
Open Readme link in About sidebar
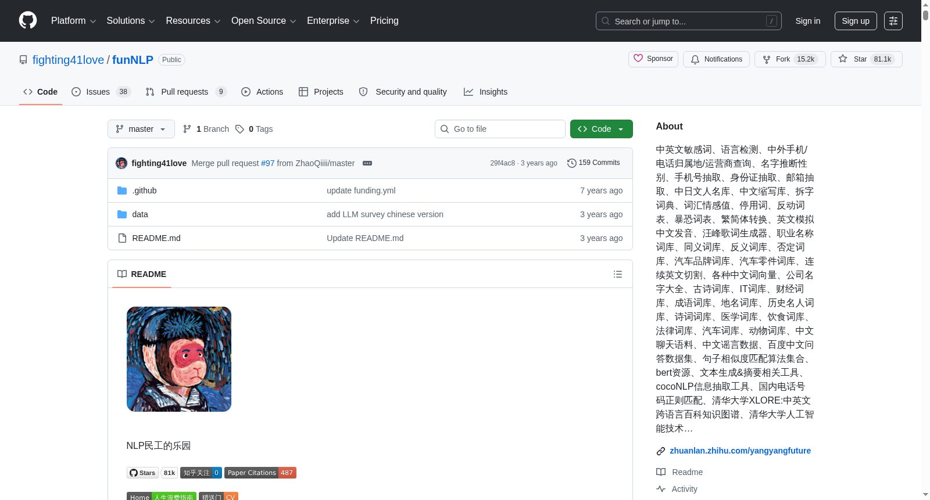pos(679,472)
